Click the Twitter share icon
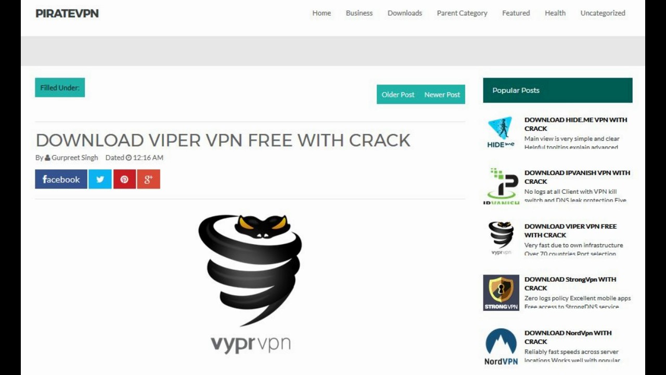 (x=100, y=179)
